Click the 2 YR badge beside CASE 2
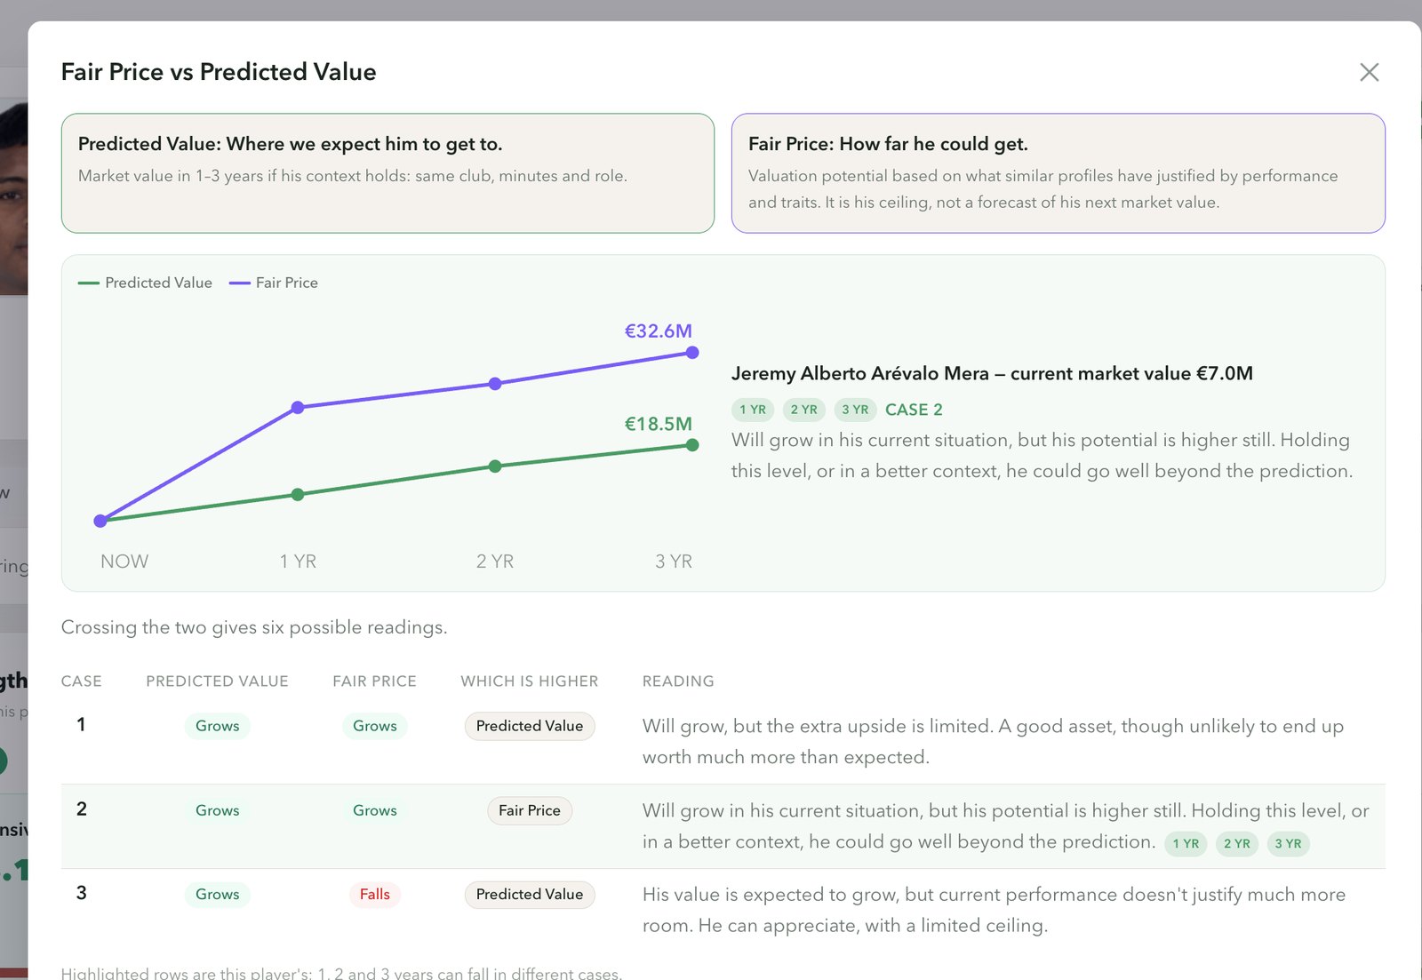 point(804,410)
